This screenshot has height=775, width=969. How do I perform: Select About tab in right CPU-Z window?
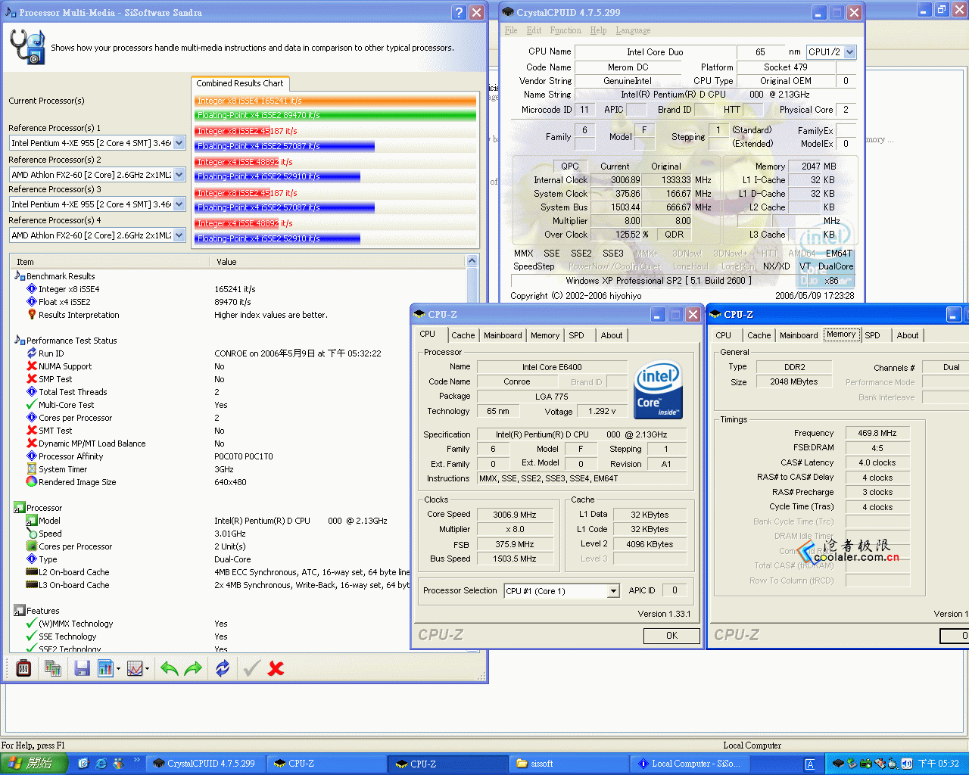coord(908,335)
